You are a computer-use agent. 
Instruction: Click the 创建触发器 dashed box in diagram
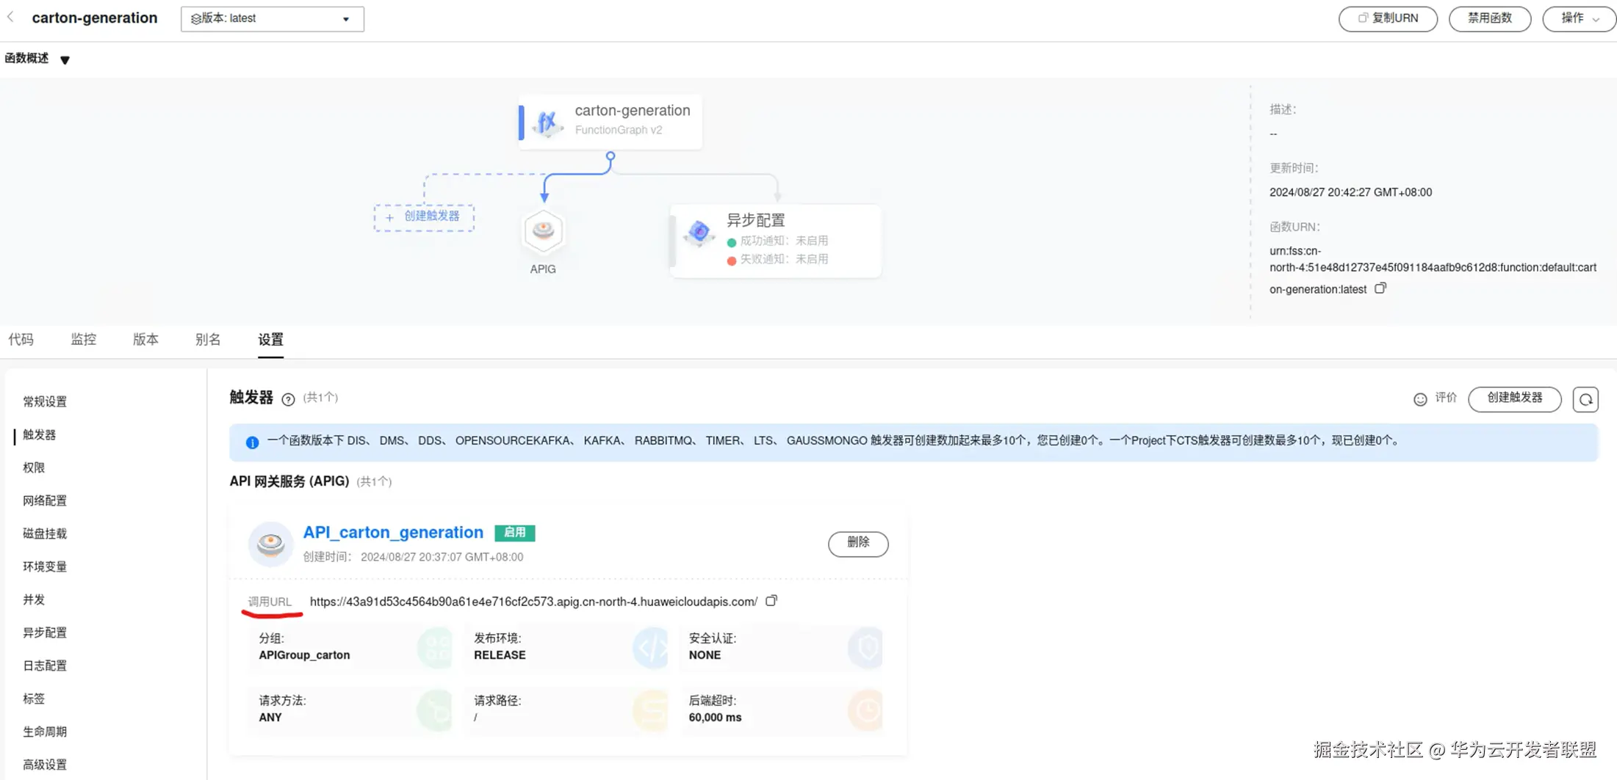point(424,216)
